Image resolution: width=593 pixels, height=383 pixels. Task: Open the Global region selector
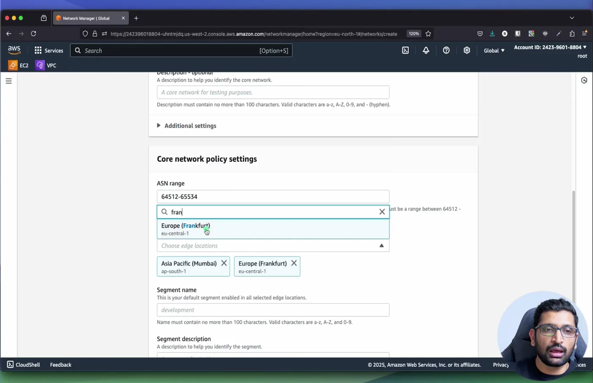point(494,50)
